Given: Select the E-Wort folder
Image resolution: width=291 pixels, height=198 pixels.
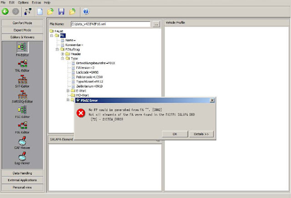Looking at the screenshot, I should (81, 91).
